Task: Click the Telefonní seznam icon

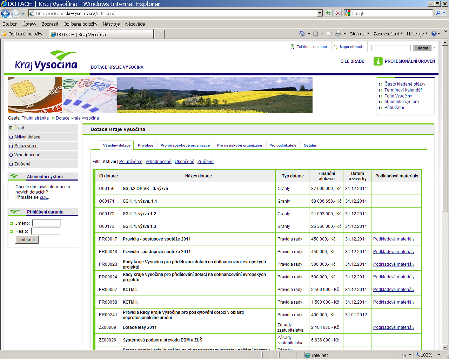Action: click(293, 47)
